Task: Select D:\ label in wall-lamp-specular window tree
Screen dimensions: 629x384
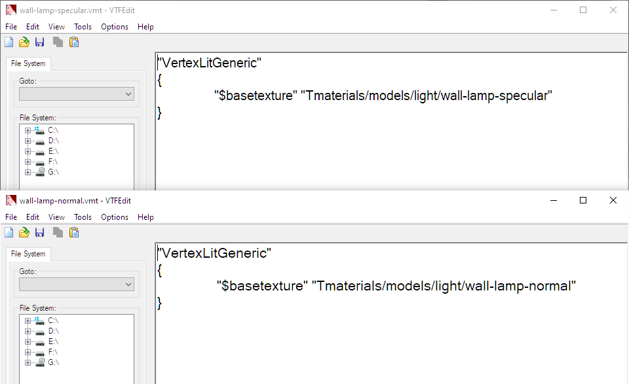Action: click(x=54, y=141)
